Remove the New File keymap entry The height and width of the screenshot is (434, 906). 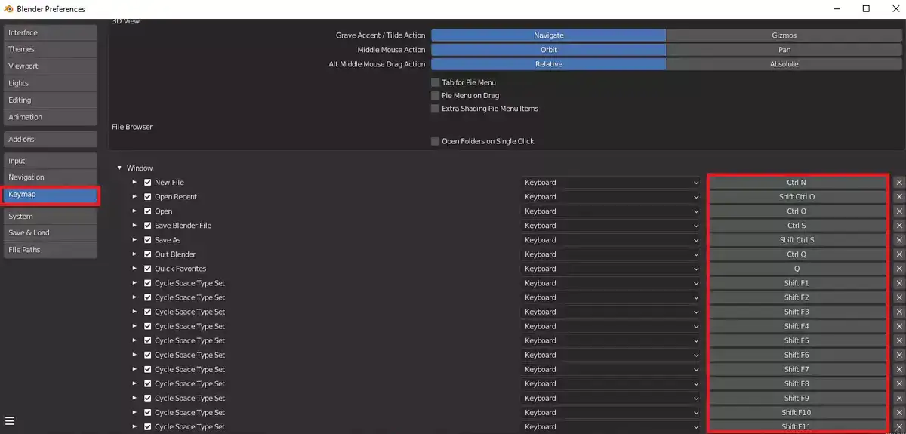coord(898,183)
